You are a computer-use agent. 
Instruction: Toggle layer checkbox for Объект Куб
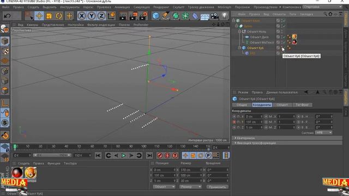pos(278,48)
